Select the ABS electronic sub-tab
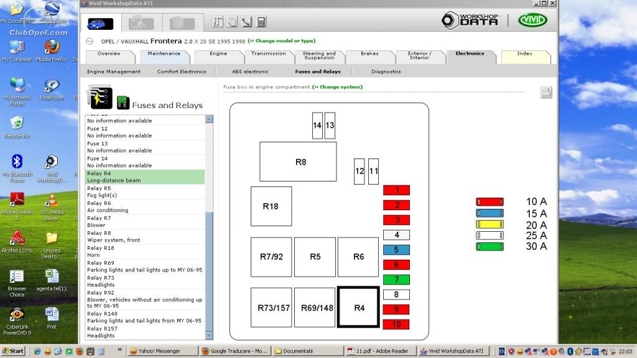Screen dimensions: 637x358 (x=250, y=72)
